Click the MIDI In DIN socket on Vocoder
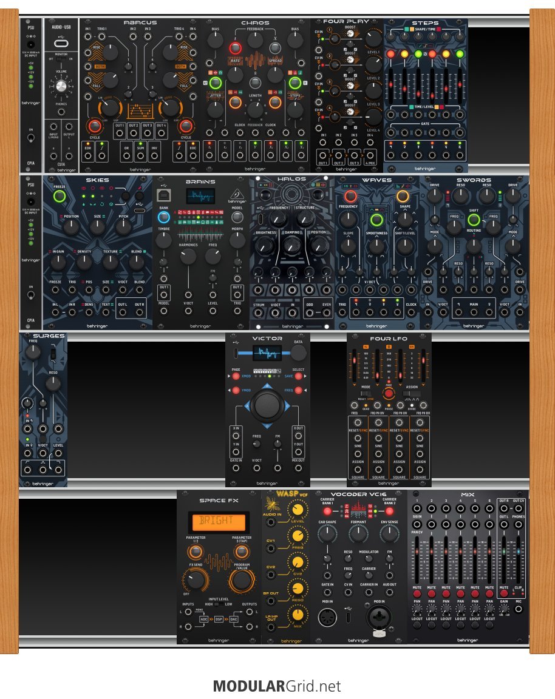This screenshot has width=555, height=699. [x=327, y=618]
